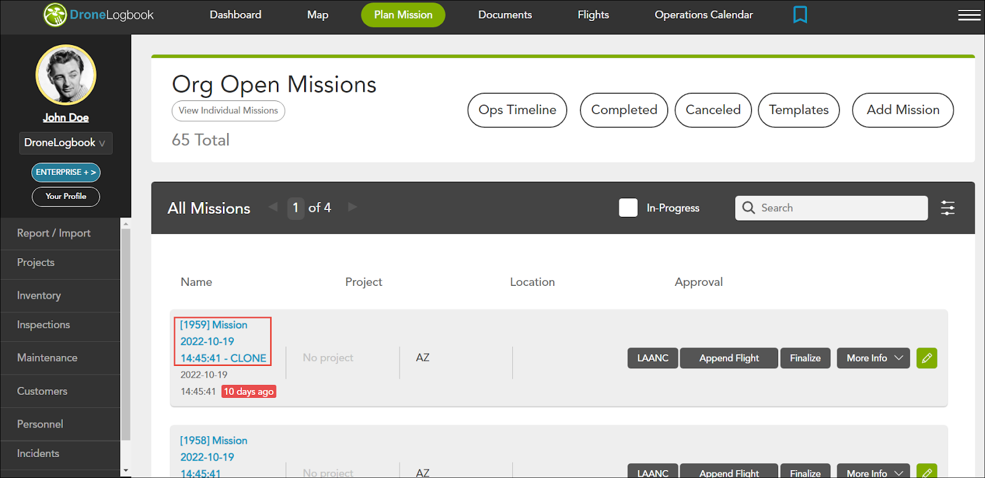Open Maintenance in sidebar
This screenshot has height=478, width=985.
point(60,358)
